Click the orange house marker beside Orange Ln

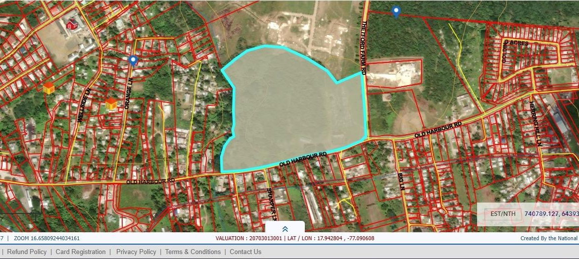[x=111, y=104]
